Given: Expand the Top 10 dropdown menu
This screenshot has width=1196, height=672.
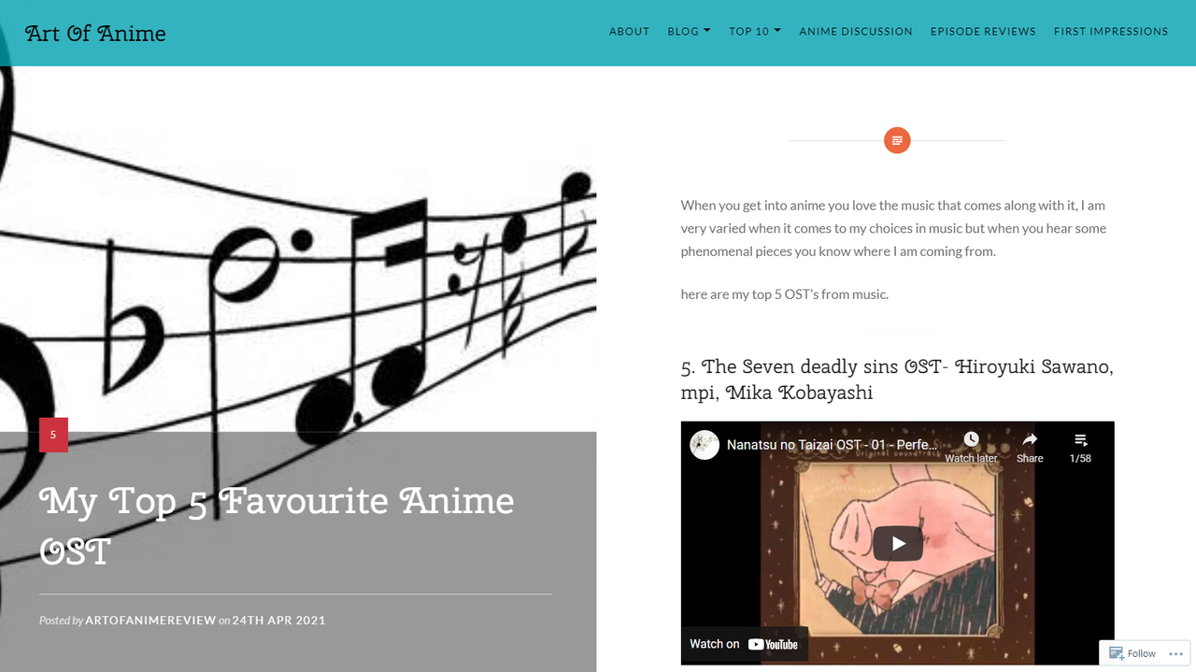Looking at the screenshot, I should pyautogui.click(x=755, y=31).
